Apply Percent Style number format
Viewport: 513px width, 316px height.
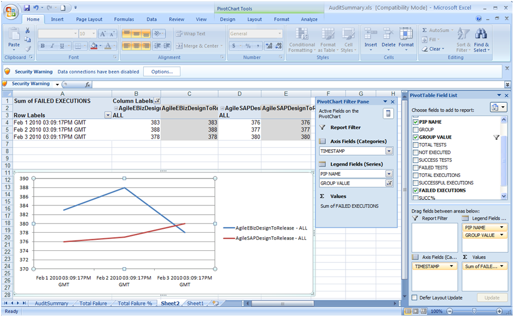(x=248, y=46)
